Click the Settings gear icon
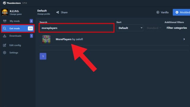The image size is (190, 107). [x=4, y=53]
